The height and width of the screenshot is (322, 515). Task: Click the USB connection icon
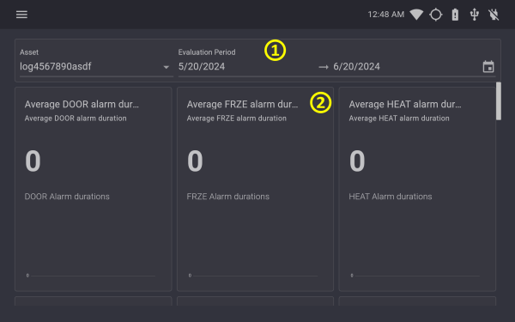pos(475,15)
